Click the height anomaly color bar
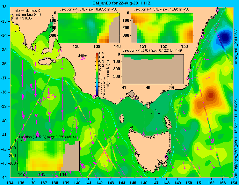The height and width of the screenshot is (185, 239). pyautogui.click(x=97, y=74)
